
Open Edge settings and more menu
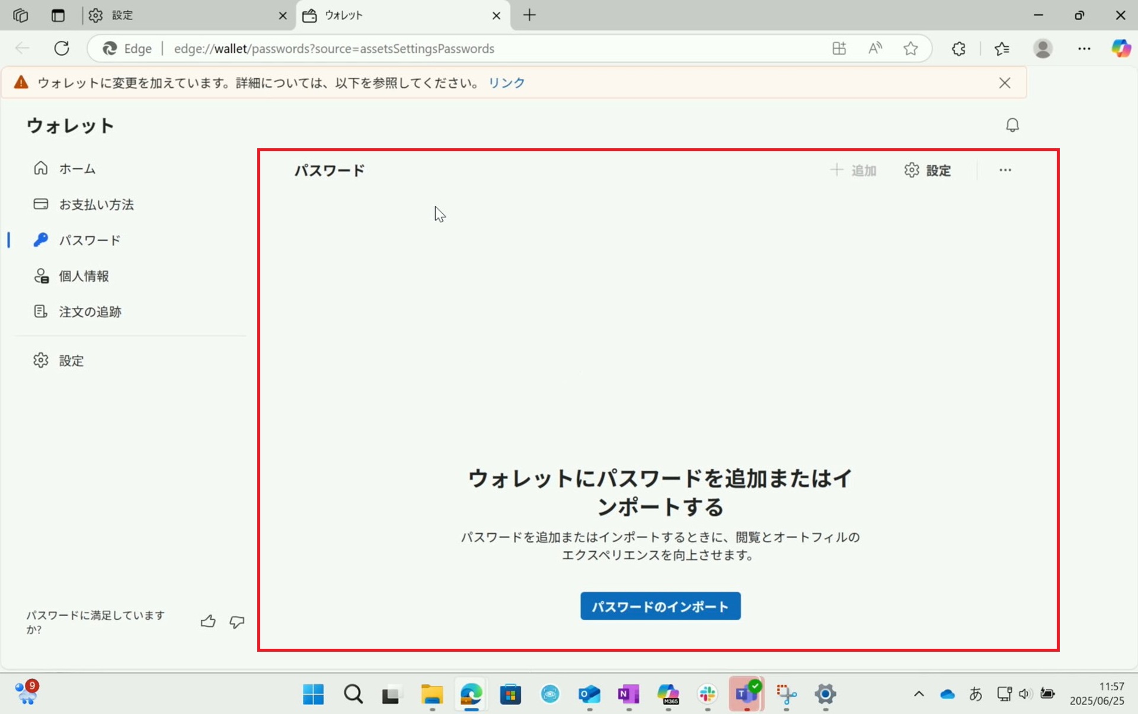tap(1084, 49)
